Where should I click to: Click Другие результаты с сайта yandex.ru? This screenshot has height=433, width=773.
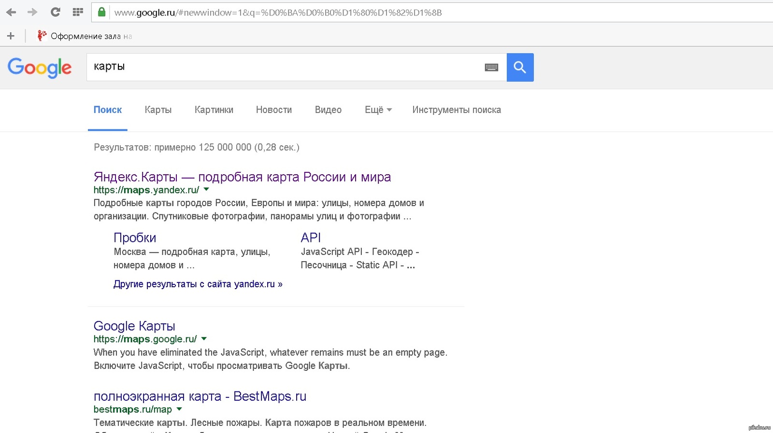[198, 284]
